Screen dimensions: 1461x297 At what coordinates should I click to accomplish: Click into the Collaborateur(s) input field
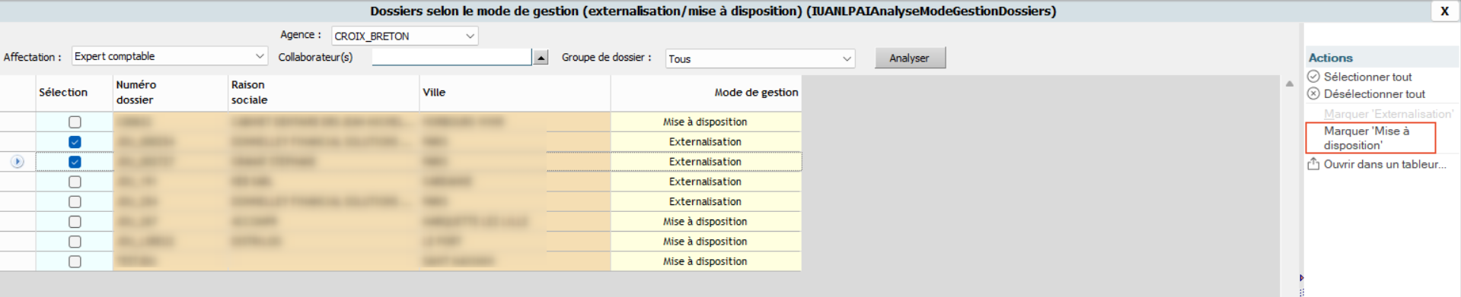click(x=451, y=57)
